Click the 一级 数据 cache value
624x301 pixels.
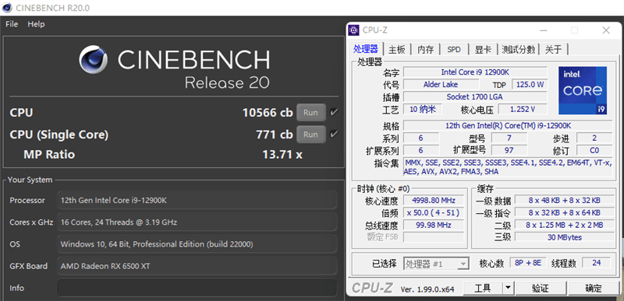[x=564, y=200]
